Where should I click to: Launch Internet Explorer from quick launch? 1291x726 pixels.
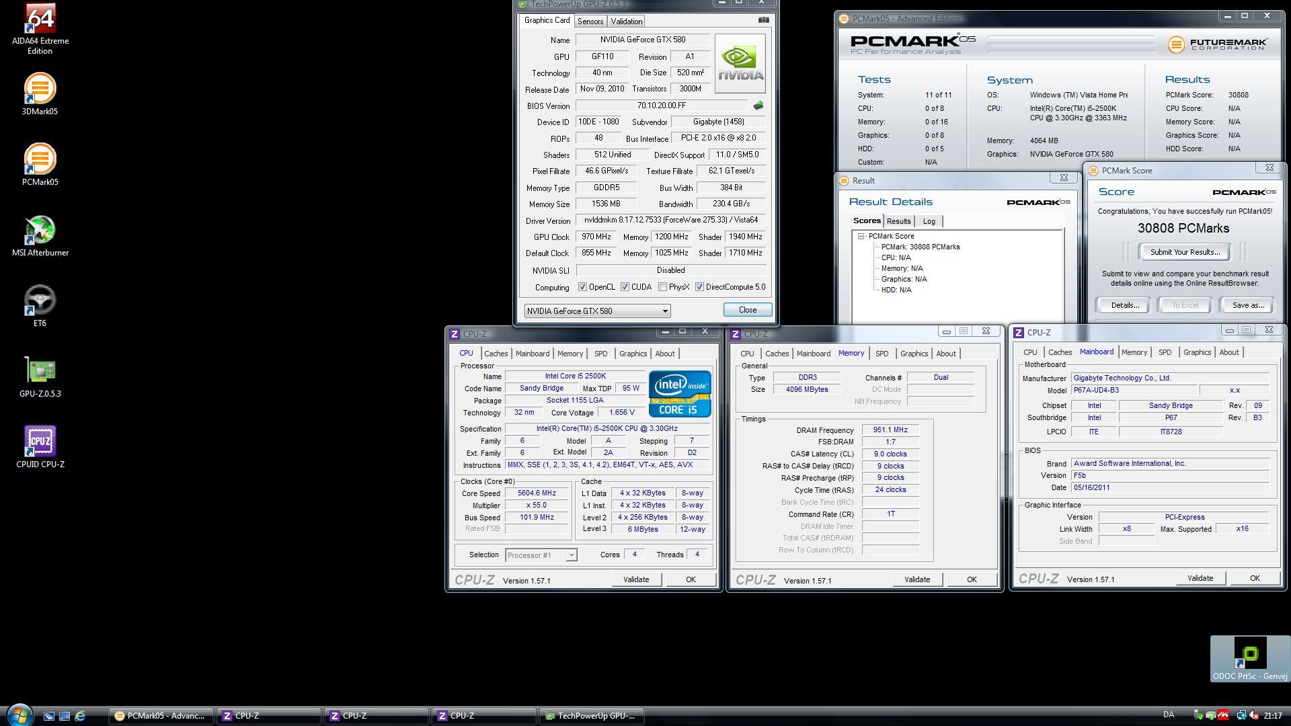click(80, 716)
